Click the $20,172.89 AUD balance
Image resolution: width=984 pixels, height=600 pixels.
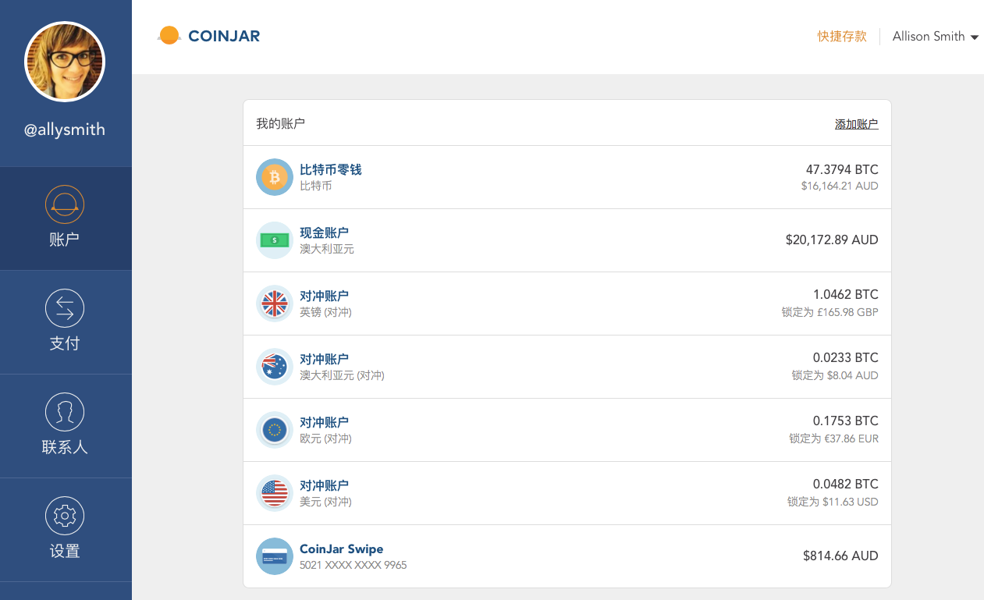(x=832, y=240)
